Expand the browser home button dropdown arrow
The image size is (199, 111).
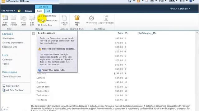coord(134,1)
